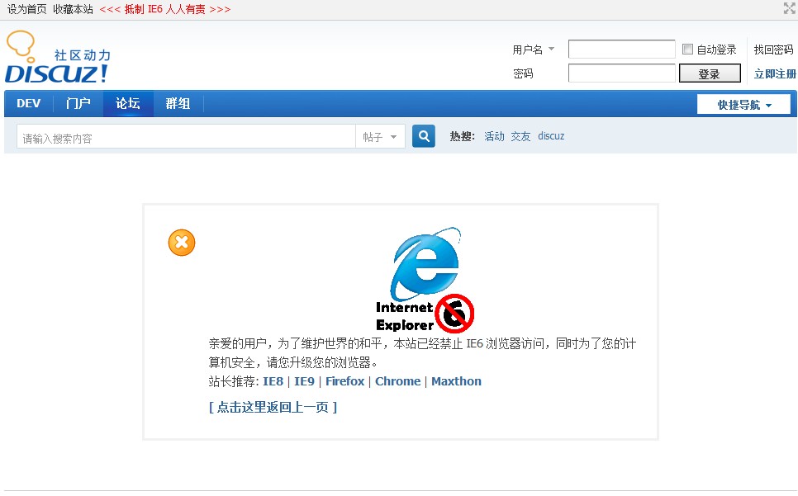Image resolution: width=798 pixels, height=496 pixels.
Task: Click the hot search term discuz
Action: click(551, 136)
